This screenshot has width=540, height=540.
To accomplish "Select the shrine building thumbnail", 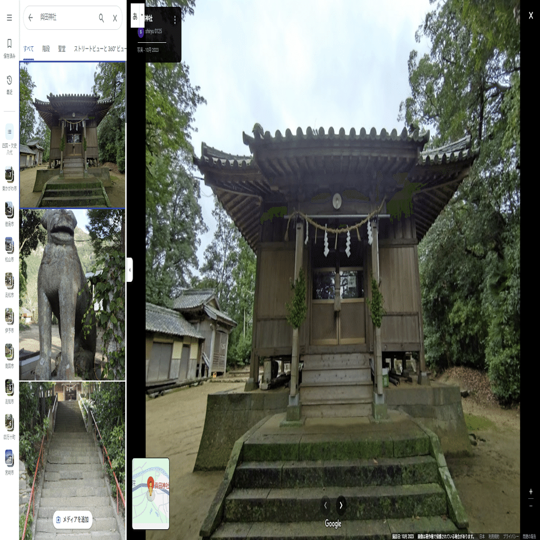I will [72, 135].
